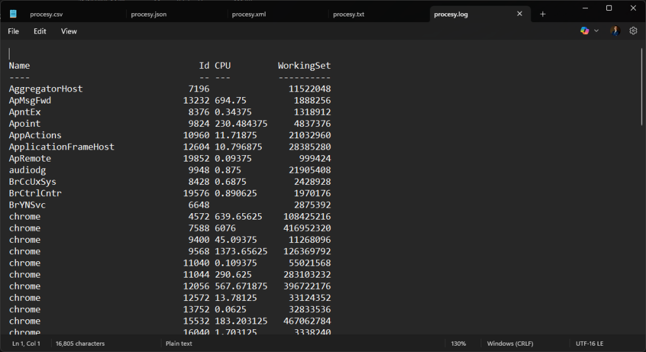646x352 pixels.
Task: Open the View menu
Action: pos(69,31)
